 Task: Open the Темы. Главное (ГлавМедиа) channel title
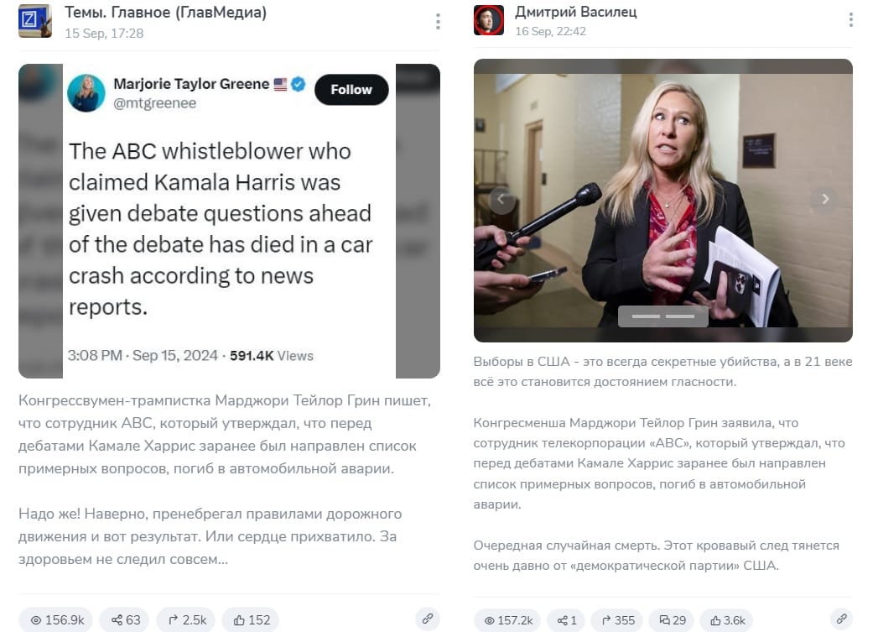tap(166, 13)
